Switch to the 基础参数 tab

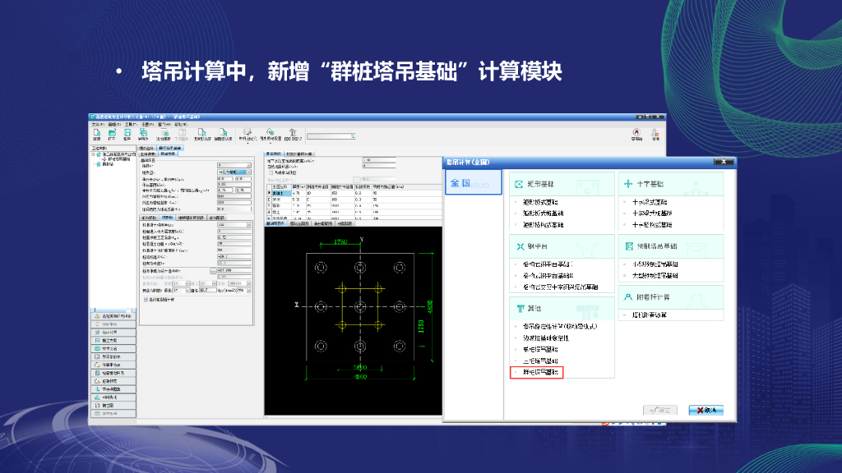(x=168, y=154)
